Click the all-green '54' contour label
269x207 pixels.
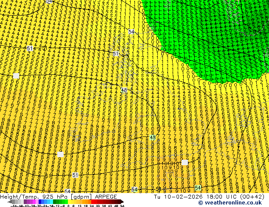(x=198, y=188)
